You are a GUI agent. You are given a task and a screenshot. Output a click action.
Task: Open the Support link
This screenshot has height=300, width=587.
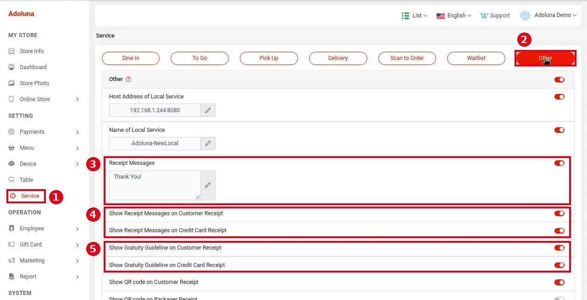(x=495, y=16)
